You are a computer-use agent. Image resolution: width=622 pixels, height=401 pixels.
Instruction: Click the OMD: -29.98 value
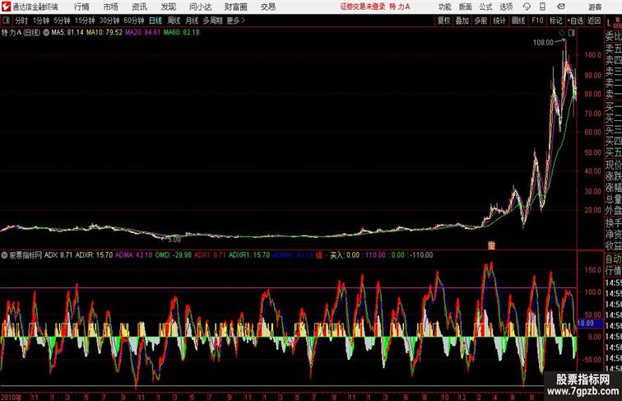pyautogui.click(x=174, y=255)
